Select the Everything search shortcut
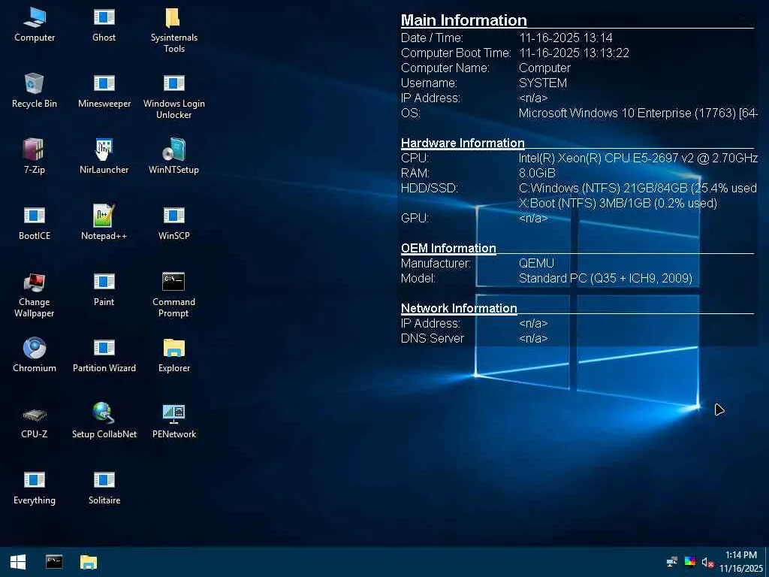The width and height of the screenshot is (769, 577). click(35, 488)
